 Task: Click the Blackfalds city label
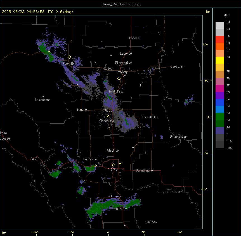click(123, 63)
